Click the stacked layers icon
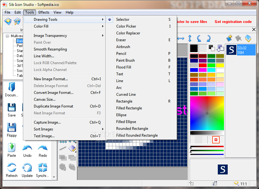The image size is (259, 189). click(x=248, y=38)
